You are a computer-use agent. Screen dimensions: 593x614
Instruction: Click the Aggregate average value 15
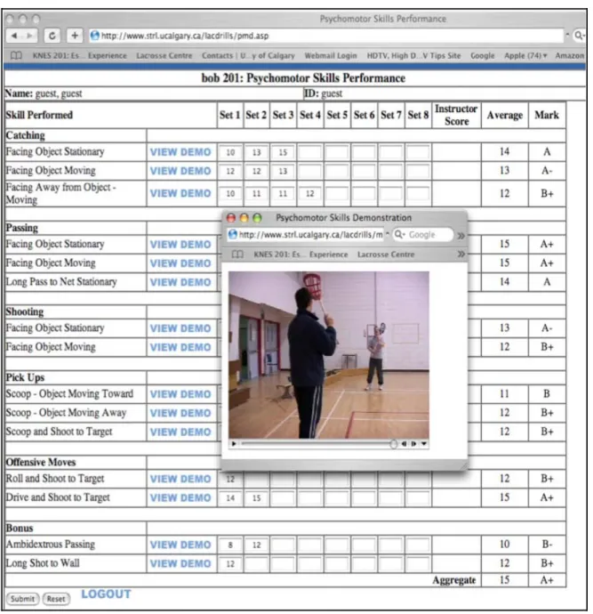(504, 579)
